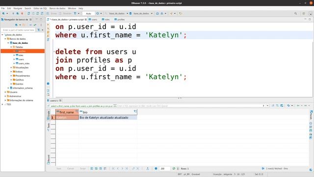Open the Navigate menu
This screenshot has height=177, width=314.
tap(18, 8)
